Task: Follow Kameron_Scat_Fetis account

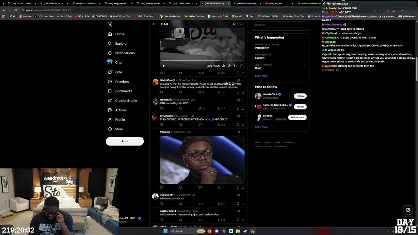Action: (300, 107)
